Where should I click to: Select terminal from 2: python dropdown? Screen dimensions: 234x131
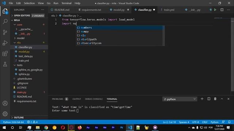click(x=180, y=99)
